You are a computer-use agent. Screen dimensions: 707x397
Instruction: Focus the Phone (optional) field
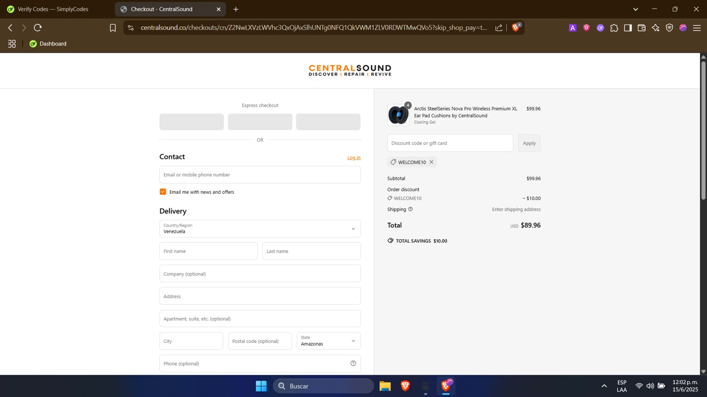coord(260,364)
